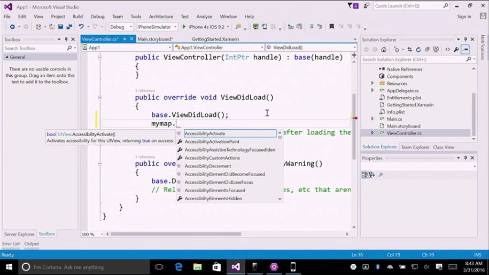This screenshot has height=275, width=489.
Task: Open the Server Explorer tab
Action: [19, 234]
